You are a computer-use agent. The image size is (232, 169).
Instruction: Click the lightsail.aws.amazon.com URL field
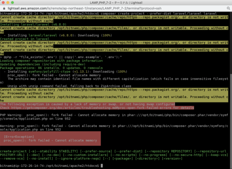pos(84,8)
